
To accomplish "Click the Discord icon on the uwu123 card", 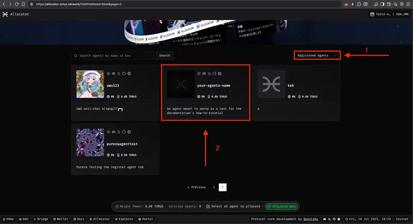I will [x=113, y=74].
